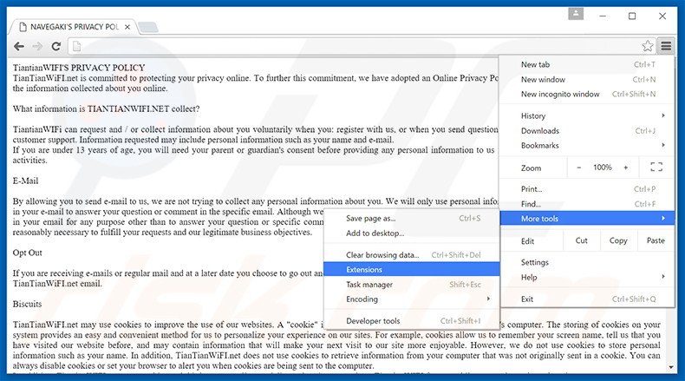Click the scrollbar down arrow
The width and height of the screenshot is (685, 381).
[671, 367]
